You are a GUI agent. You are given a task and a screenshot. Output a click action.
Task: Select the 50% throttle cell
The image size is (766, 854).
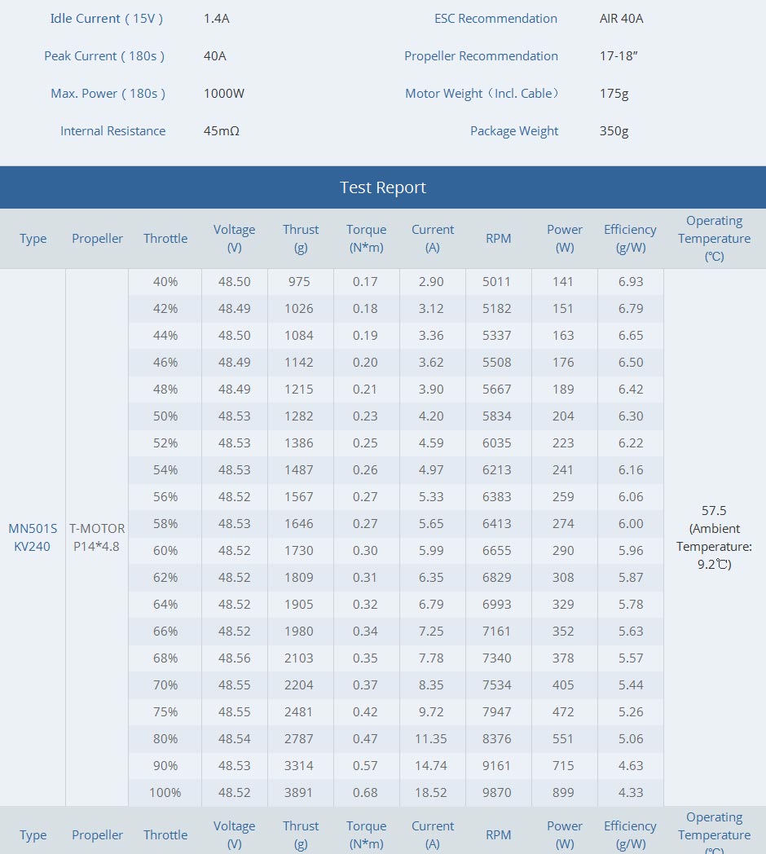click(x=165, y=416)
